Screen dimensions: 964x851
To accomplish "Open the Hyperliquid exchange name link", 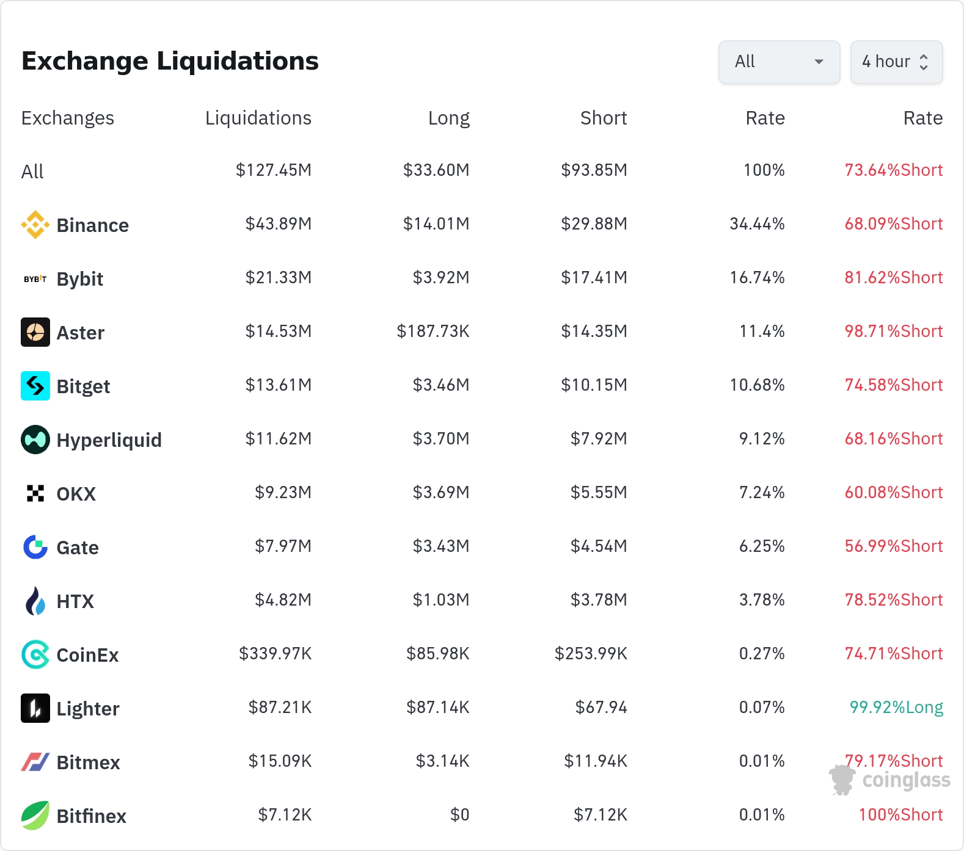I will click(x=109, y=440).
